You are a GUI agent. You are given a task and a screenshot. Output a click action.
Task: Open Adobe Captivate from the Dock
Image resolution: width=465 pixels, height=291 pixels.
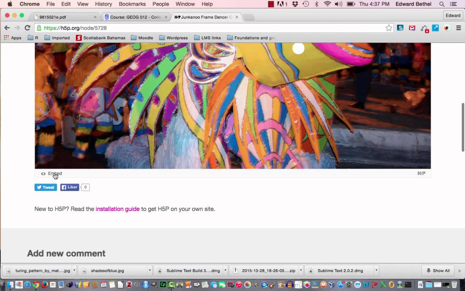(163, 285)
